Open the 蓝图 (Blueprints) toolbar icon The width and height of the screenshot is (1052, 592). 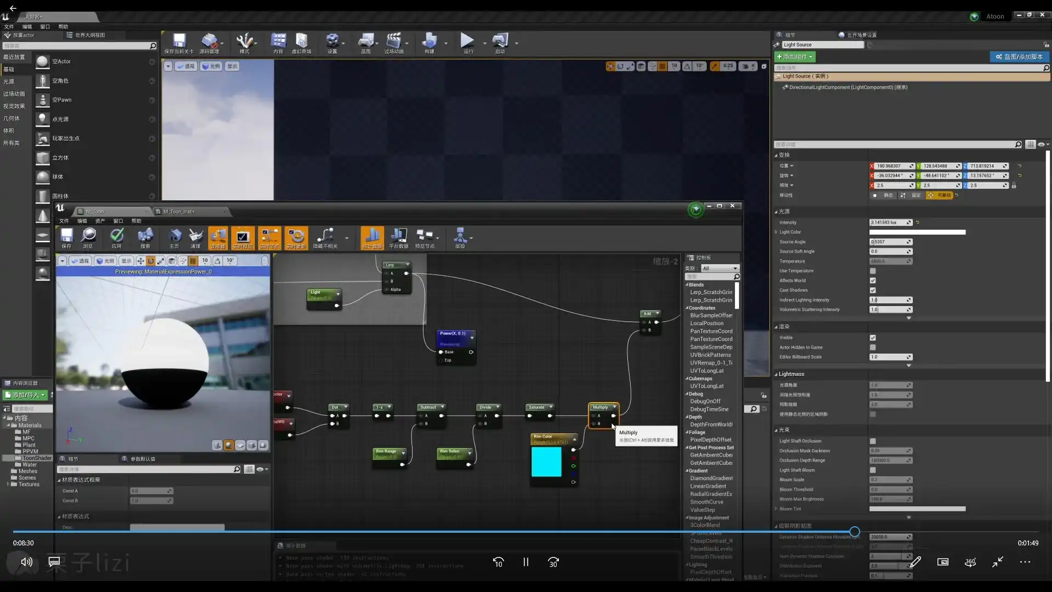pos(367,43)
